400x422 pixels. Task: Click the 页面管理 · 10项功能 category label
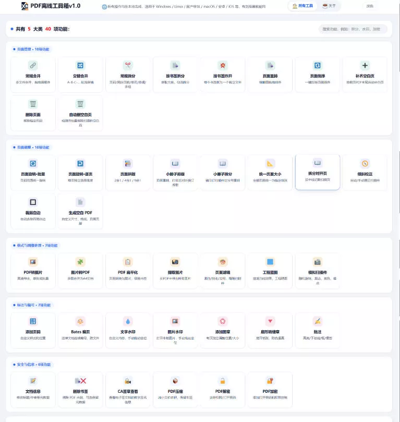point(31,49)
